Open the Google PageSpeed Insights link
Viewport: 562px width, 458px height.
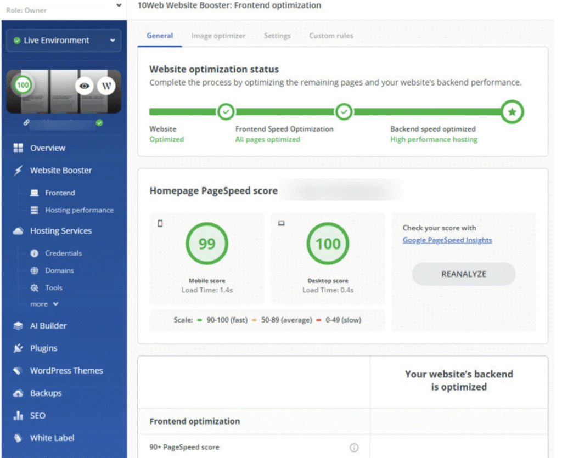[x=447, y=240]
